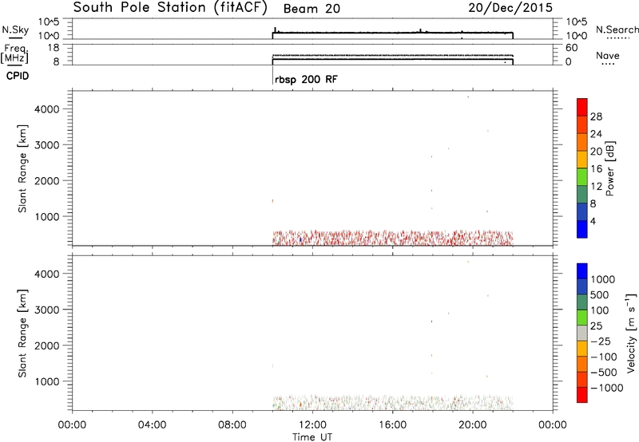The height and width of the screenshot is (442, 639).
Task: Click the blue top segment of Velocity color bar
Action: 582,271
